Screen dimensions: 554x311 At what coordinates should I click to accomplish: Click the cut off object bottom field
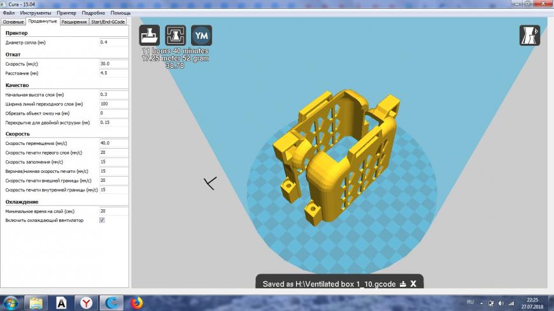click(113, 113)
